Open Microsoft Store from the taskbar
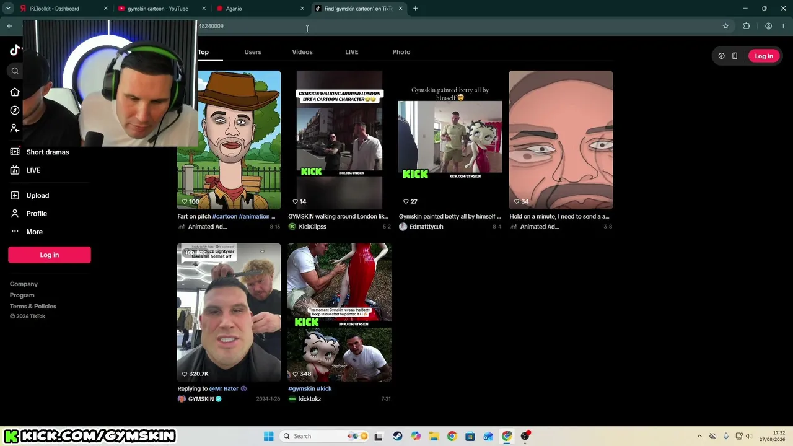 [x=470, y=436]
